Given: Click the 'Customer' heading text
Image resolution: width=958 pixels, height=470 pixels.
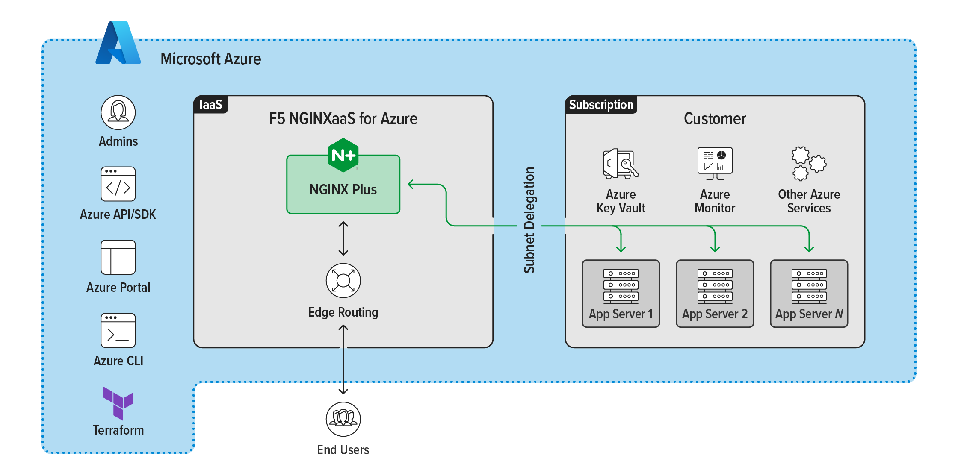Looking at the screenshot, I should pos(715,118).
